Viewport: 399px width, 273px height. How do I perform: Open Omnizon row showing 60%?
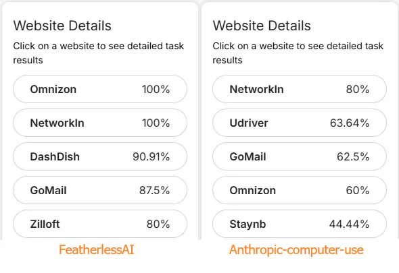point(300,190)
